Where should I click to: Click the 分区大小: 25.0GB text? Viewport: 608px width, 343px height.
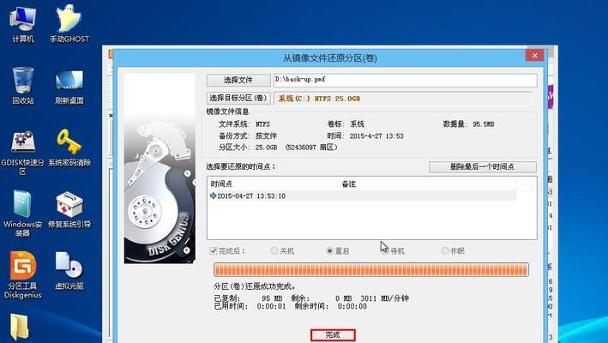248,147
